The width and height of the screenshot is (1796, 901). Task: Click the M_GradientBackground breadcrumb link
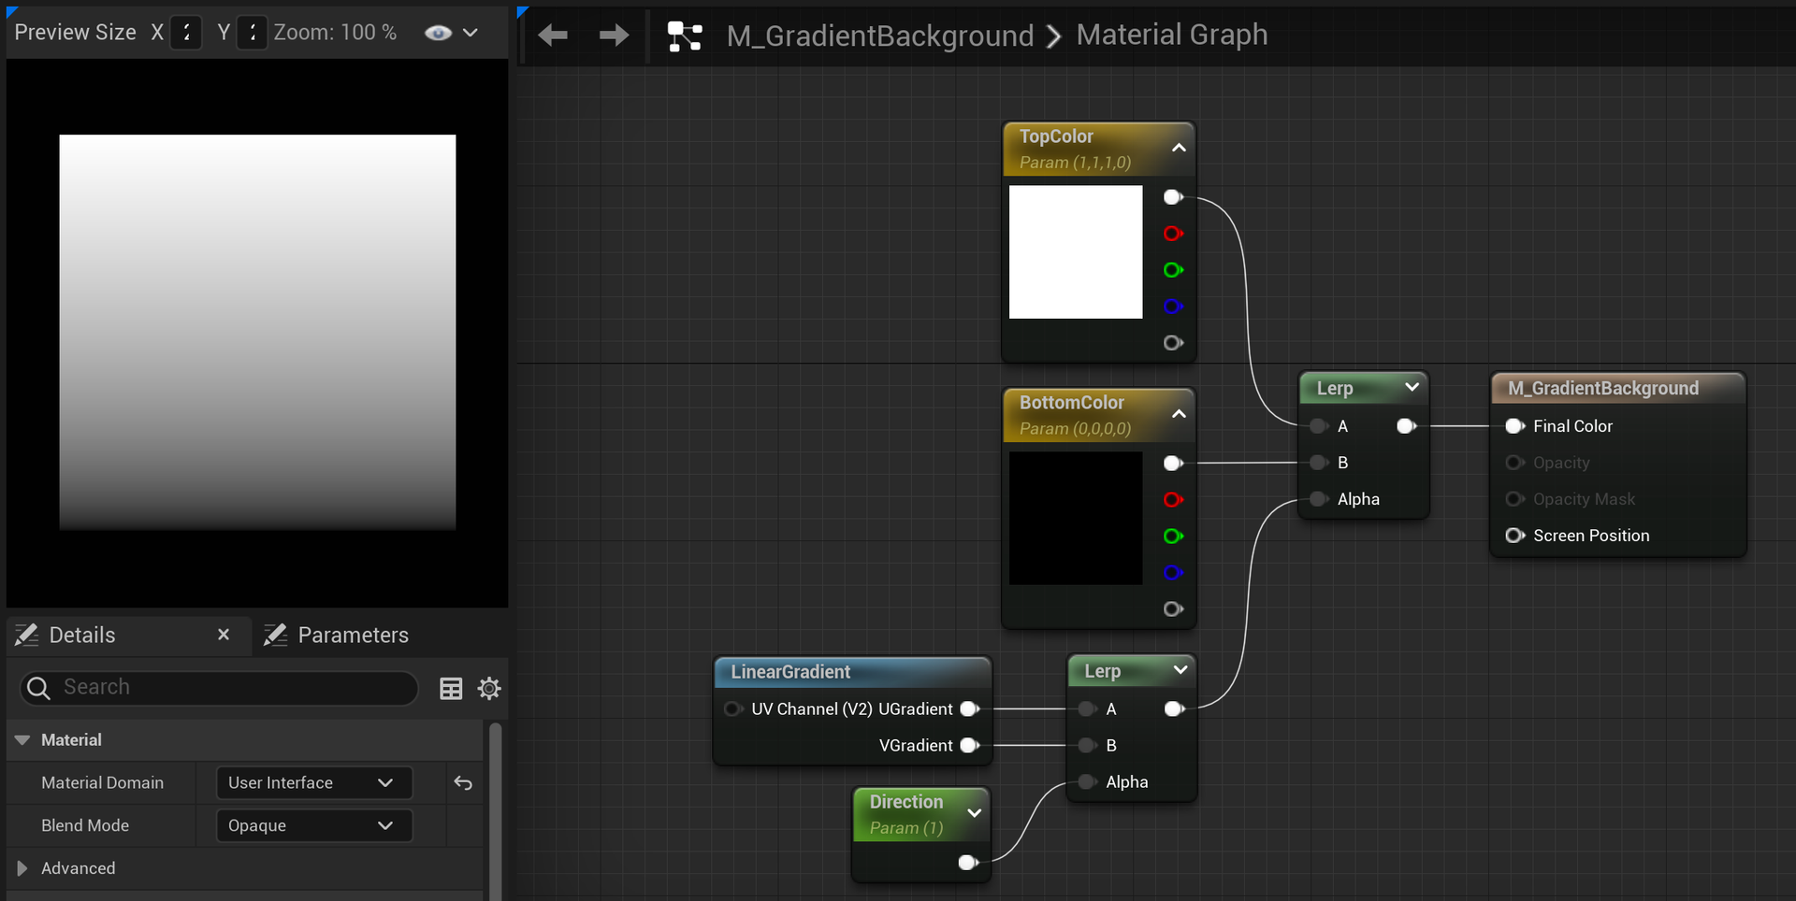(x=880, y=36)
